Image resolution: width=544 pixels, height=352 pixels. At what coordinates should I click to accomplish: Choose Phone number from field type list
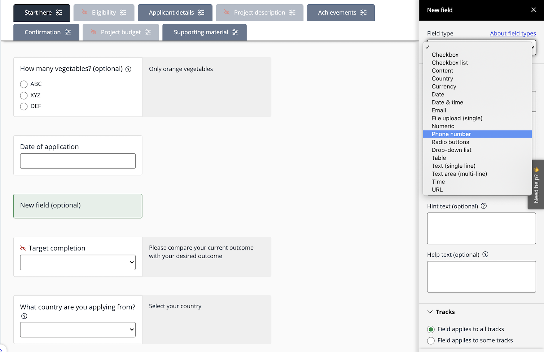point(451,134)
